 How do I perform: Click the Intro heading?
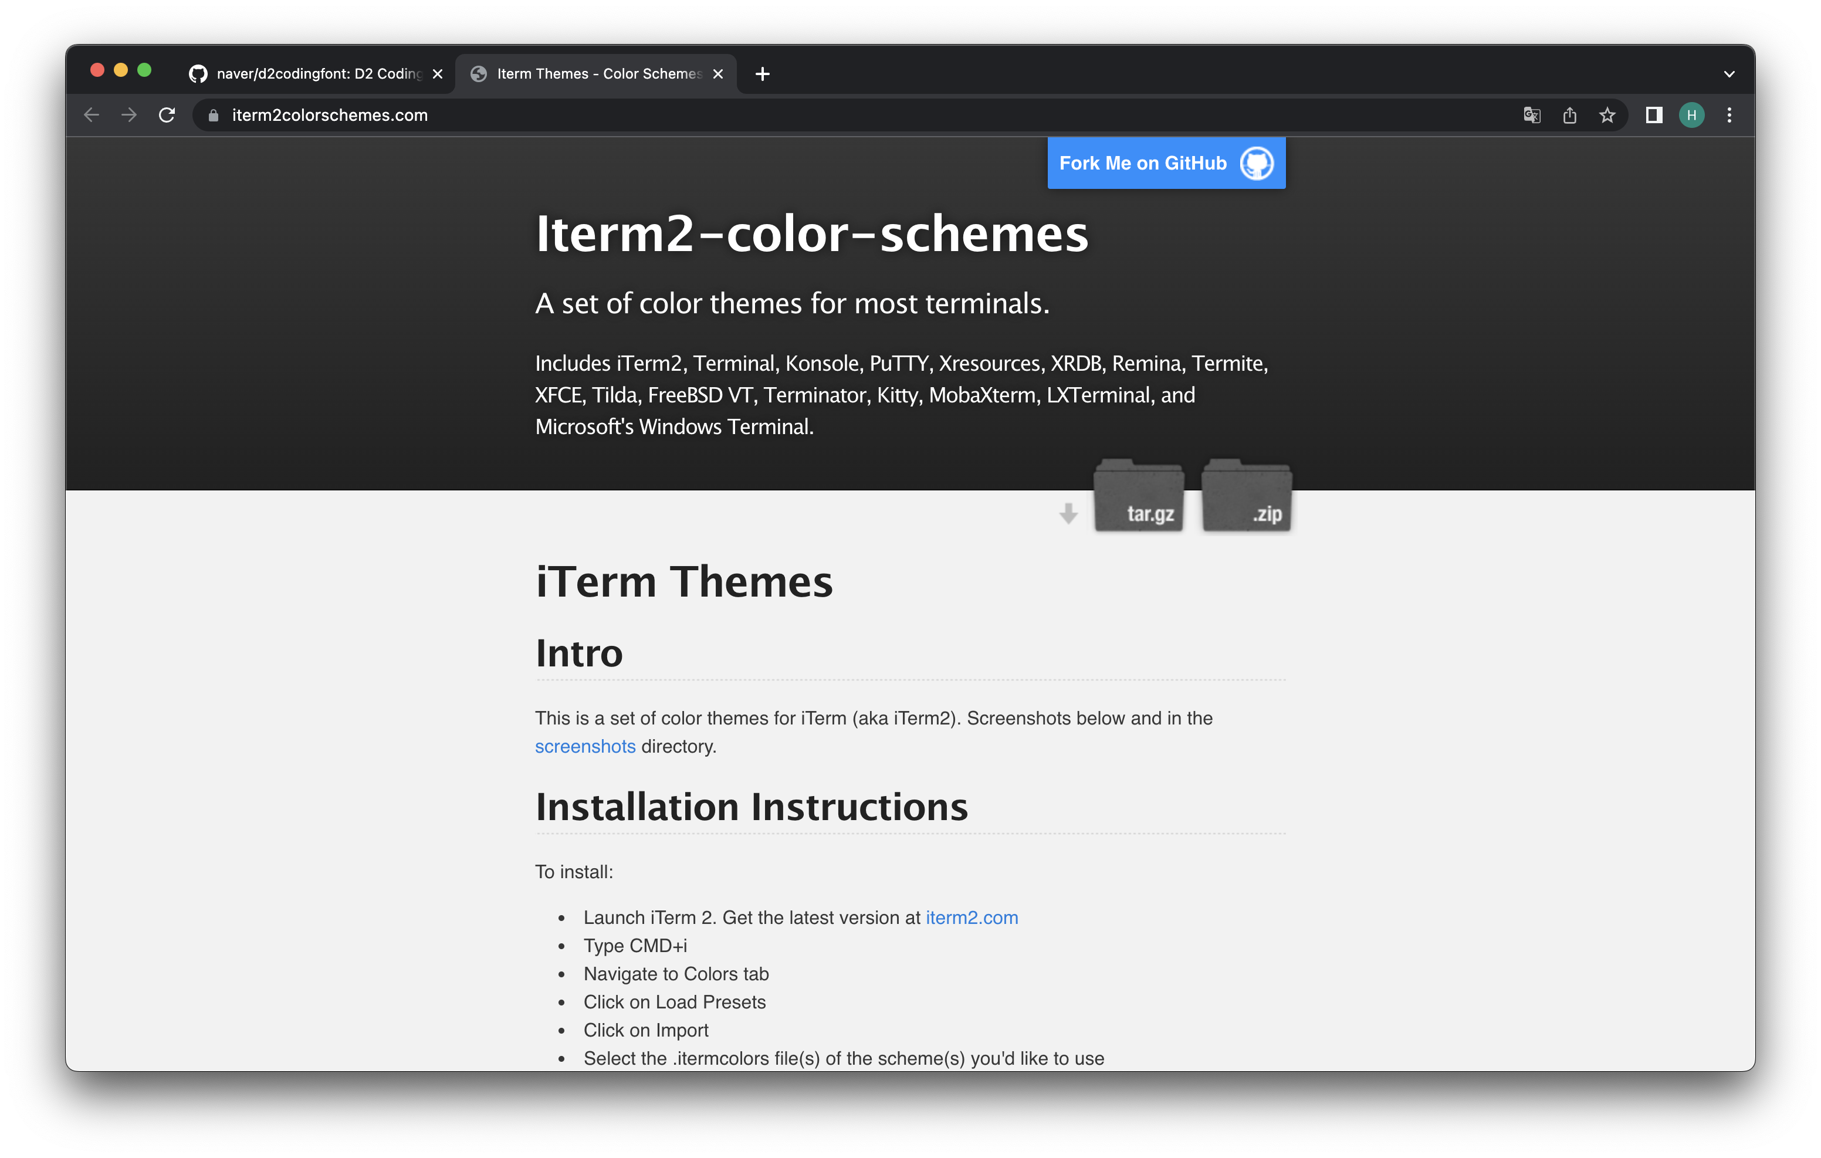click(x=579, y=653)
